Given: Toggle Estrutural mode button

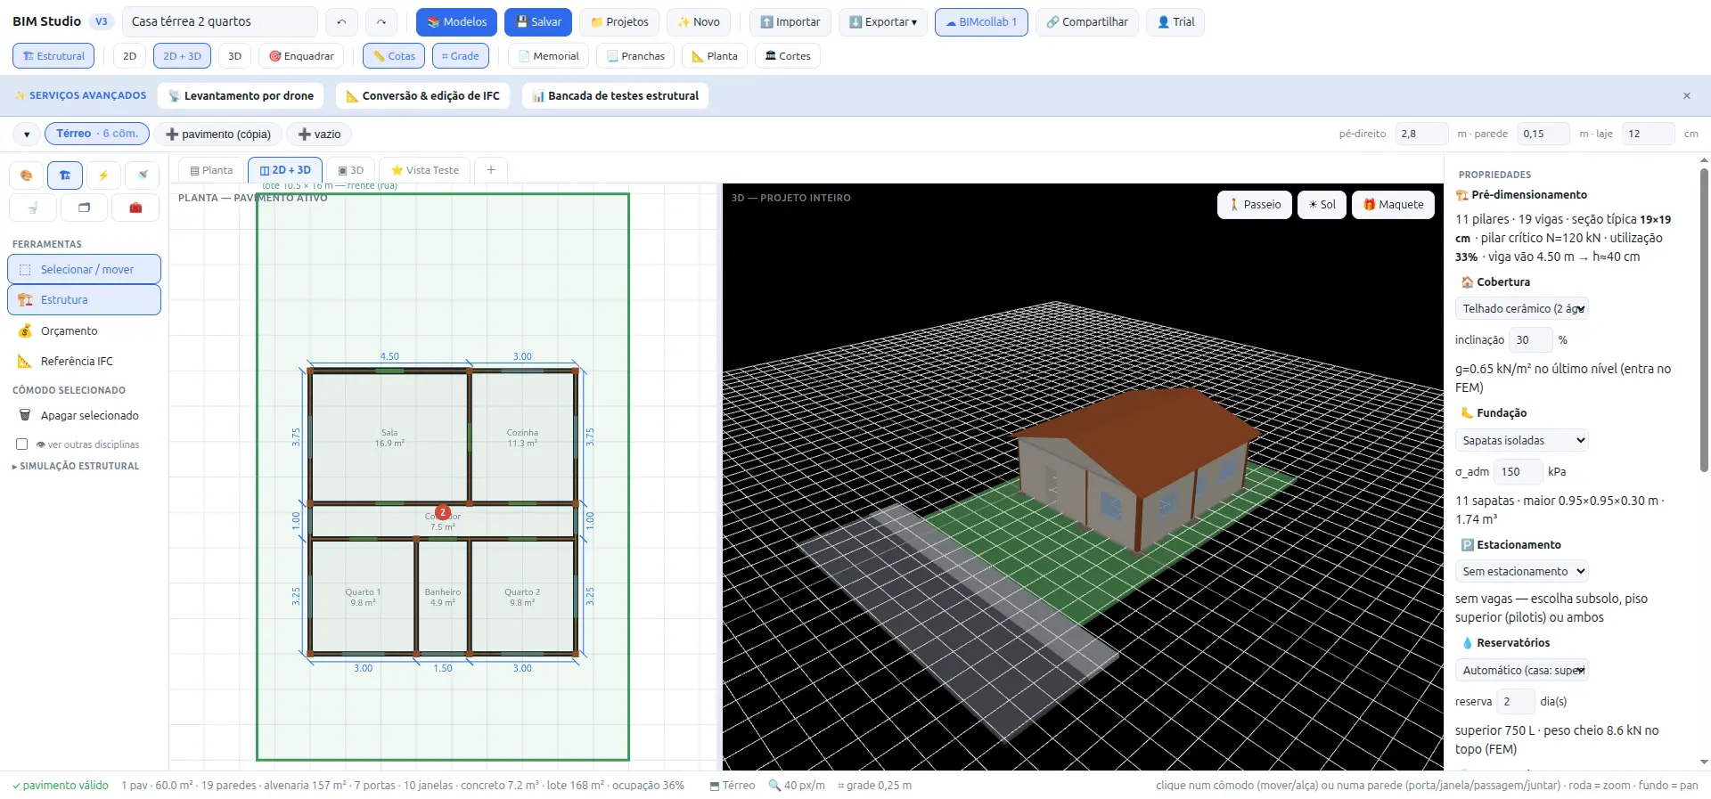Looking at the screenshot, I should click(x=53, y=56).
